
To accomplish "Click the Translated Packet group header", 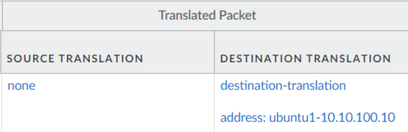I will pos(207,15).
